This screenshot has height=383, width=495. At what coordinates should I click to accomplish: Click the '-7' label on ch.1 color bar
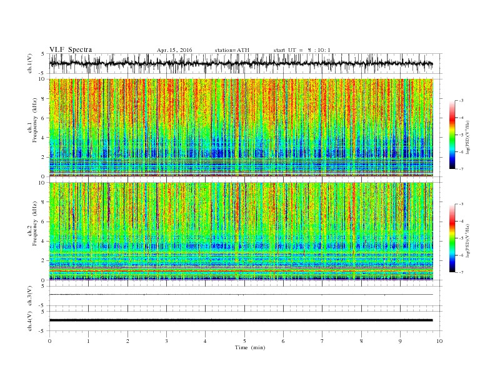point(461,169)
